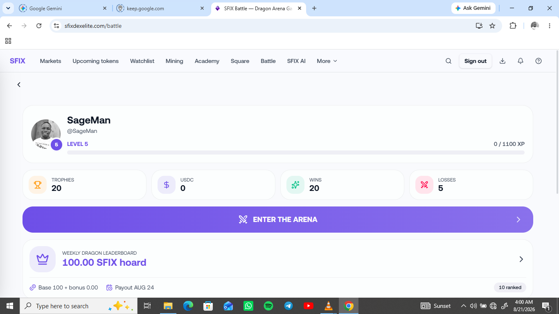Click the Base 100 + bonus 0.00 text
This screenshot has height=314, width=559.
pos(68,287)
